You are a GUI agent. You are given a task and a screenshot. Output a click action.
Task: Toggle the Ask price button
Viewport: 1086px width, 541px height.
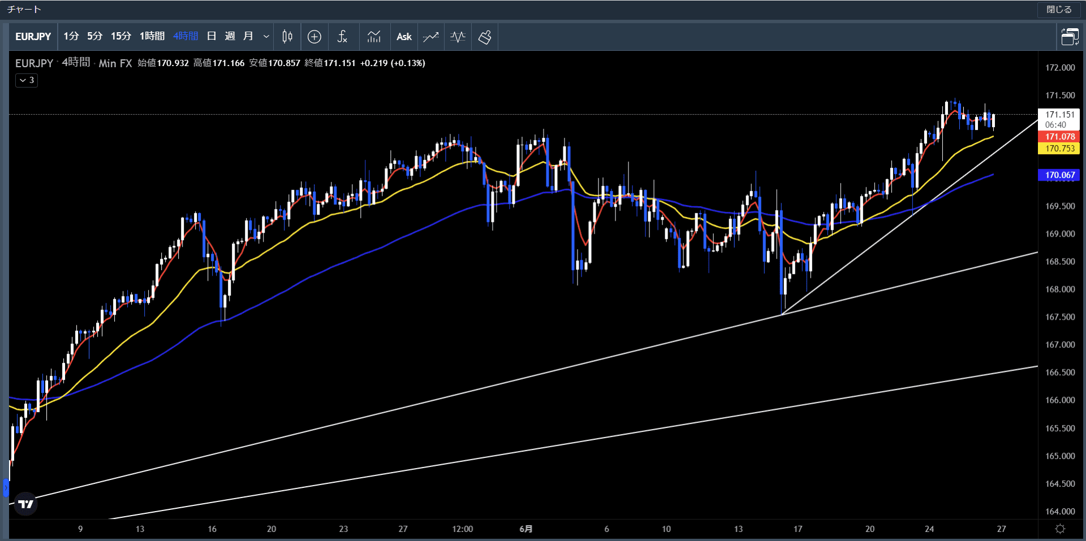click(x=404, y=37)
